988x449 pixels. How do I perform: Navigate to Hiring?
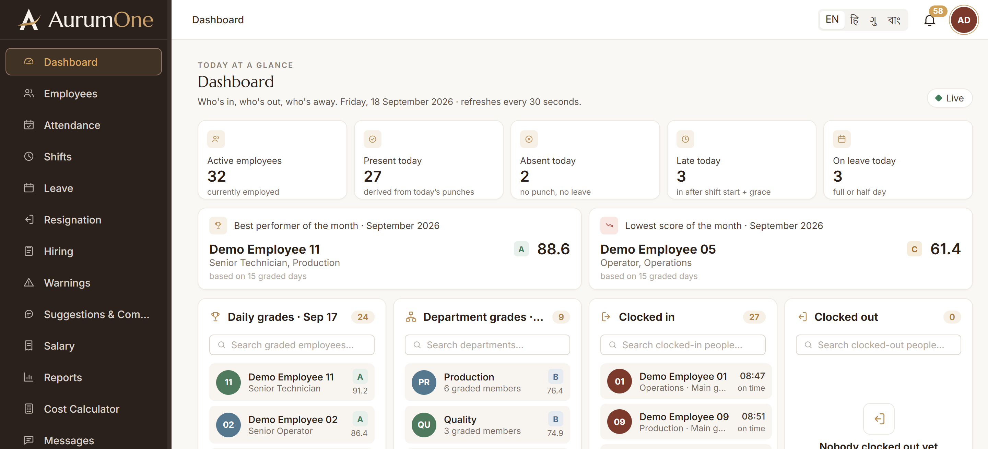pos(84,251)
